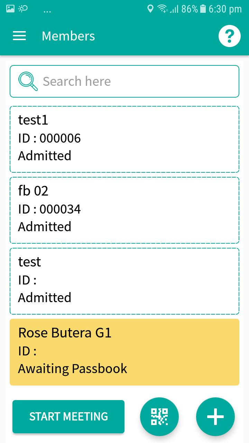Tap the clock showing 6:30 pm
This screenshot has height=443, width=249.
pyautogui.click(x=225, y=9)
